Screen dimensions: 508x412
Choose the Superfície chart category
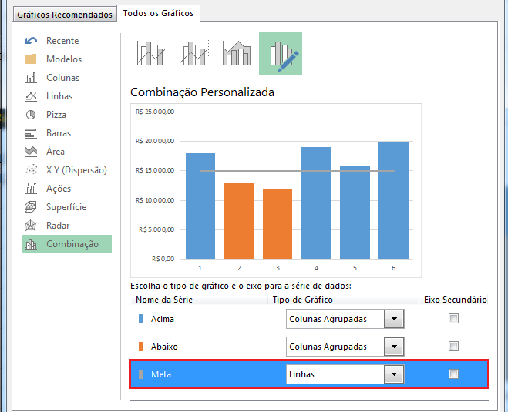pos(66,207)
